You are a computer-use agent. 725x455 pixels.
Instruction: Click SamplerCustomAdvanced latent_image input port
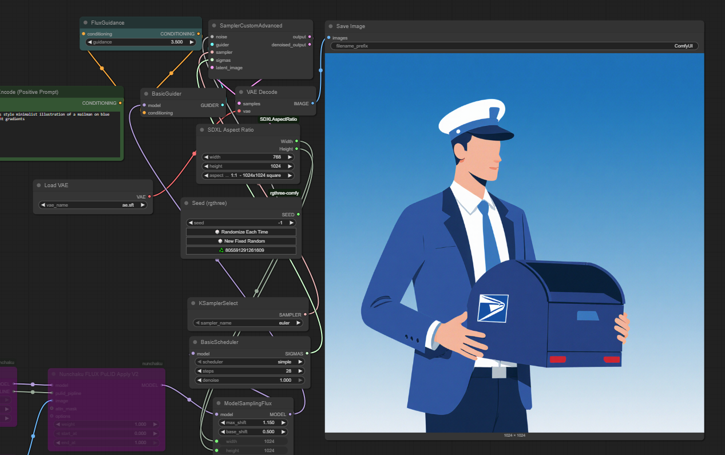[x=212, y=68]
